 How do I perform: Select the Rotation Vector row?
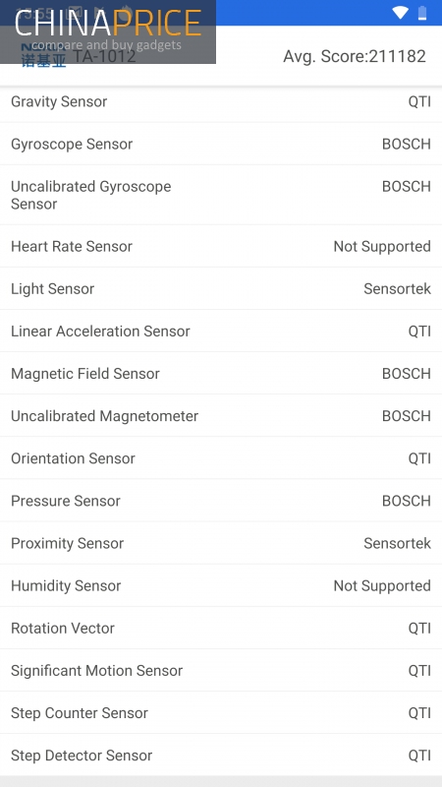221,628
